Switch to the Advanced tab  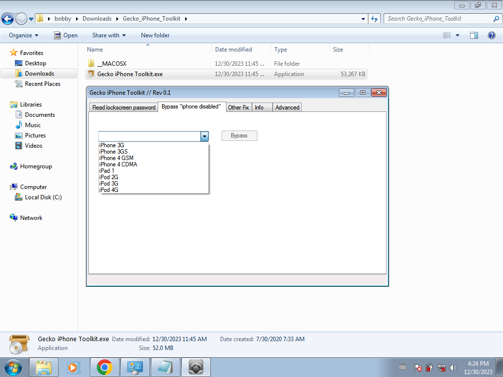pyautogui.click(x=287, y=108)
